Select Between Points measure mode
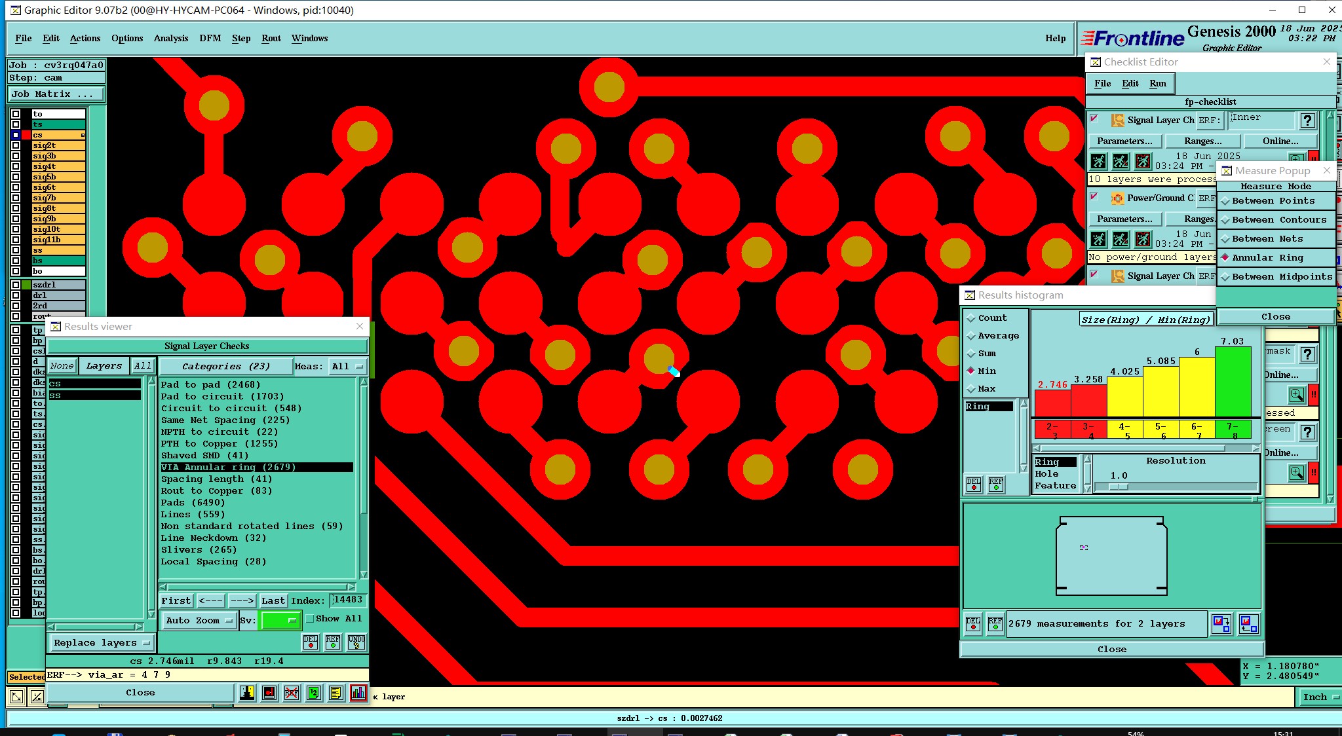 pos(1273,201)
